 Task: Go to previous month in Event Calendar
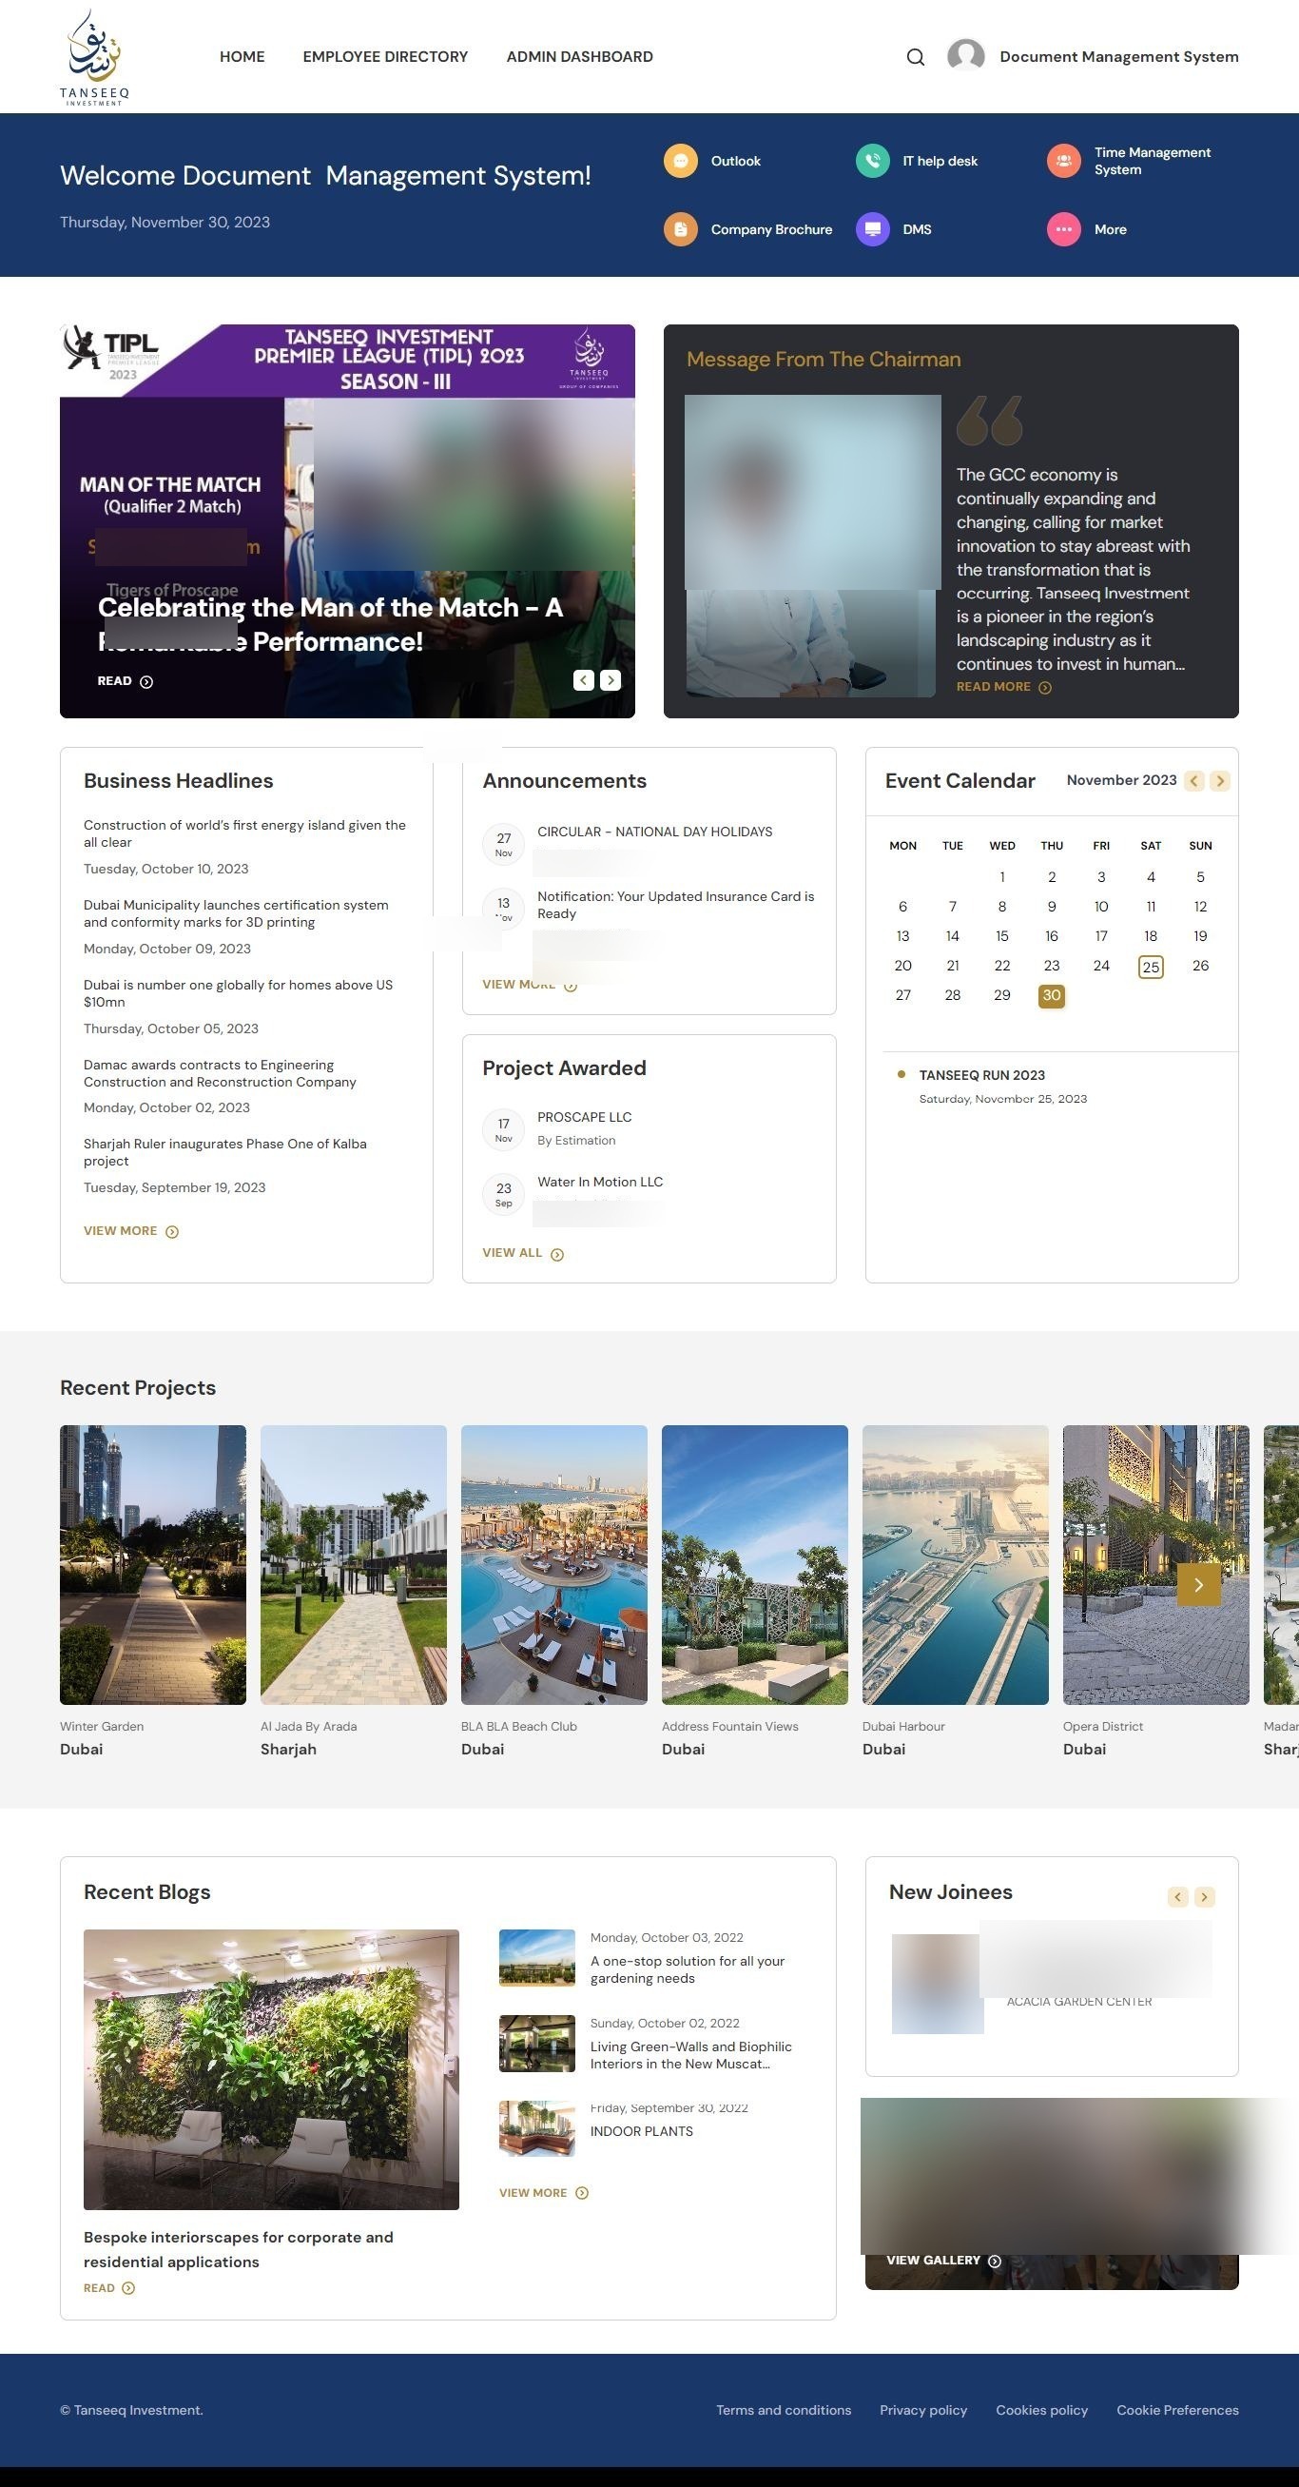(x=1194, y=781)
